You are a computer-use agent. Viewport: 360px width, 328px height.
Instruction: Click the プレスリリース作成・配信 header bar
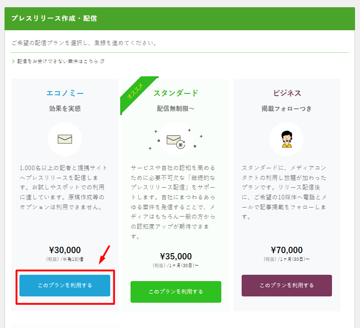coord(180,18)
